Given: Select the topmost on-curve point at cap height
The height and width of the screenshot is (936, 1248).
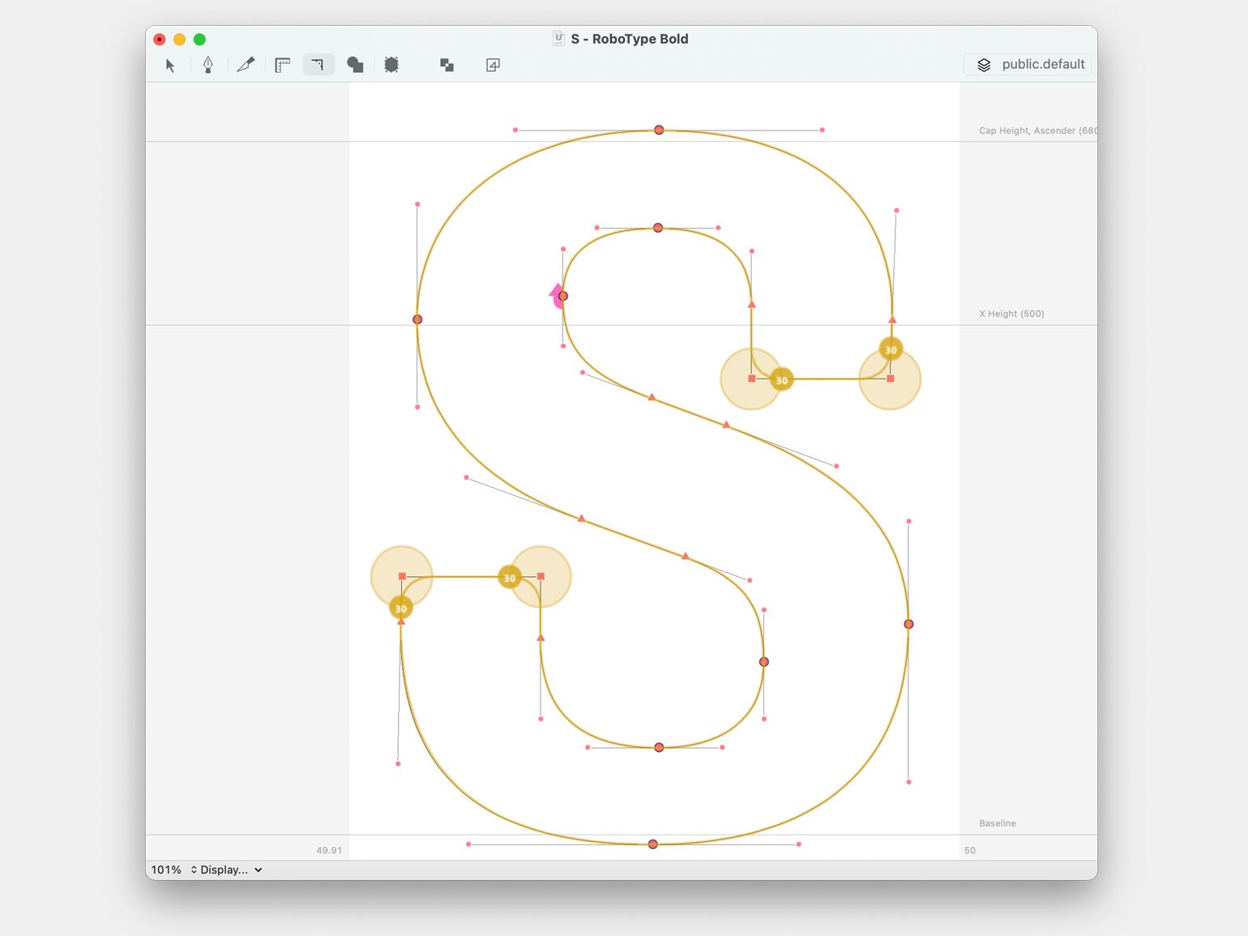Looking at the screenshot, I should tap(659, 130).
